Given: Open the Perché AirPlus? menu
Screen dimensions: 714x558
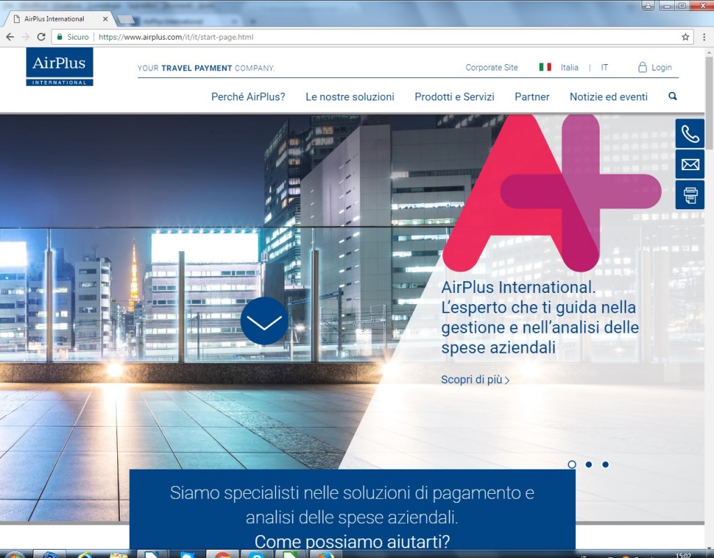Looking at the screenshot, I should click(248, 97).
